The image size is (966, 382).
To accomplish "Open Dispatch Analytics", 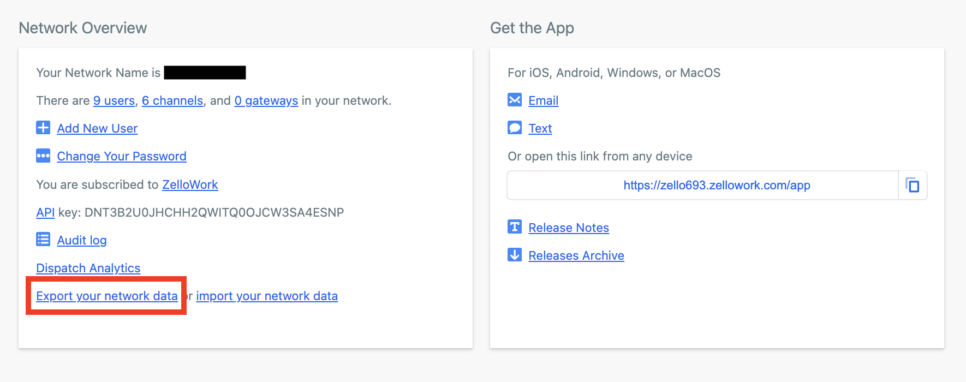I will (88, 268).
